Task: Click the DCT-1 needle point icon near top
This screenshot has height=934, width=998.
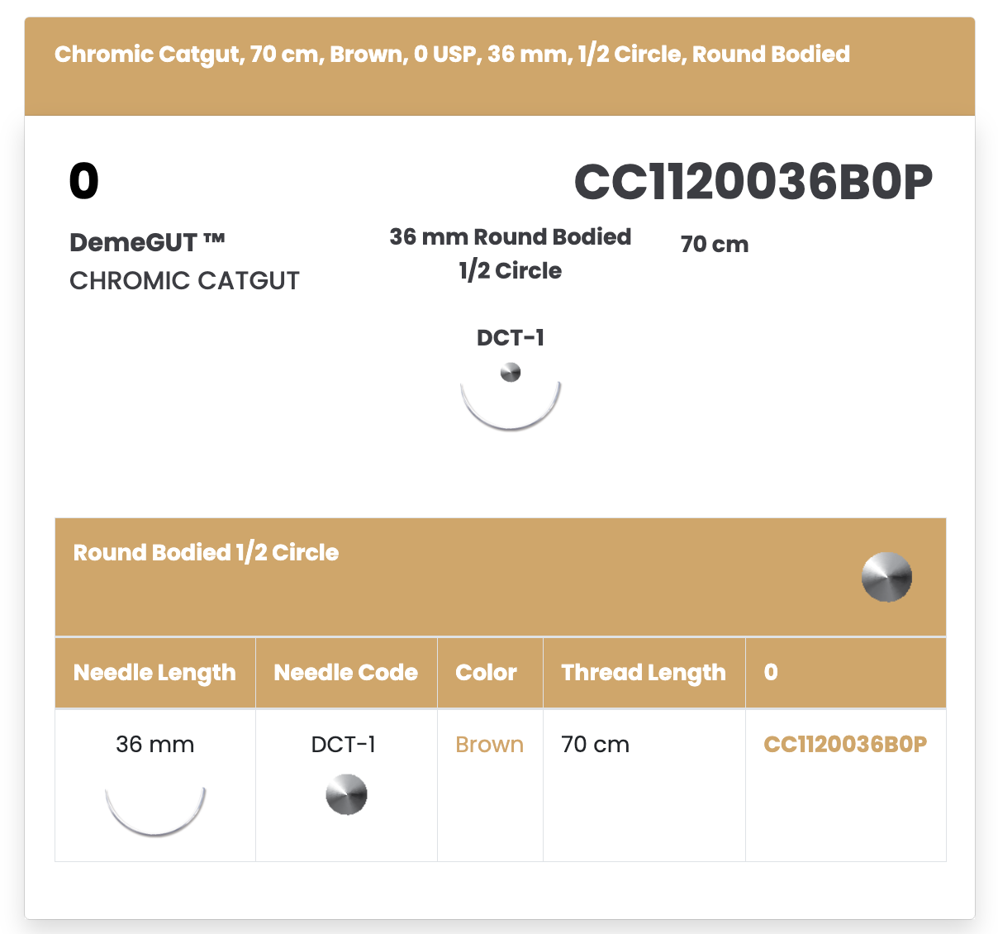Action: (x=511, y=373)
